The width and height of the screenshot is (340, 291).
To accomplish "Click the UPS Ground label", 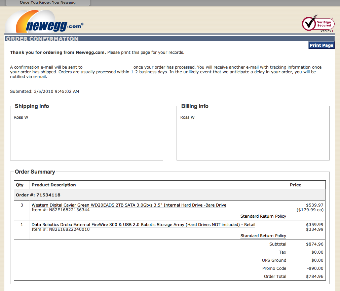I will pos(274,260).
